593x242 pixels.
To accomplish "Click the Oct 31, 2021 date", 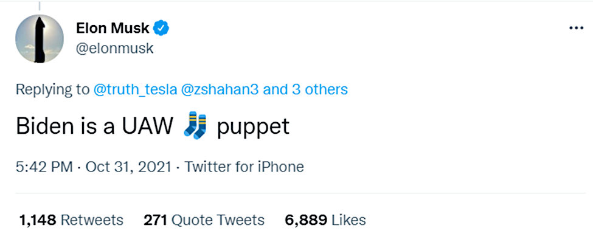I will [x=128, y=167].
